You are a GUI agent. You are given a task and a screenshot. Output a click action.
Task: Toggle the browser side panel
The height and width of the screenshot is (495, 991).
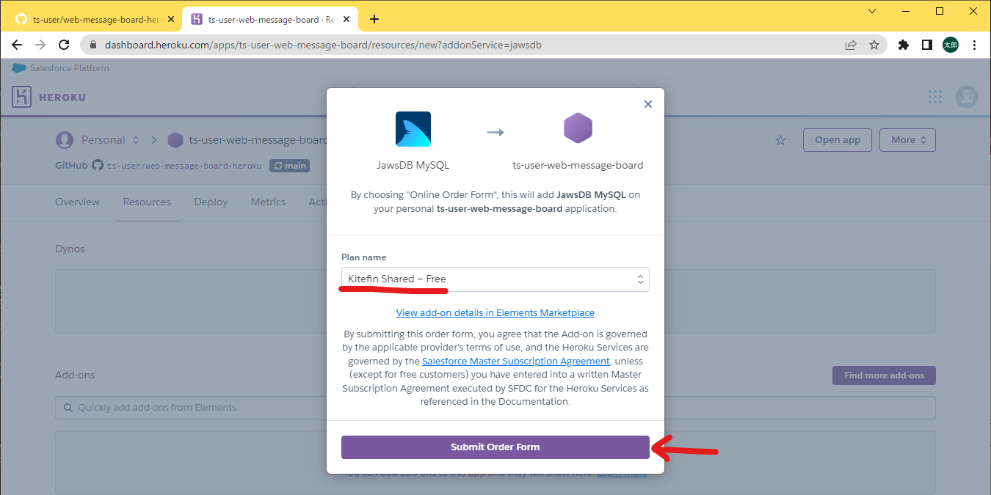coord(927,45)
